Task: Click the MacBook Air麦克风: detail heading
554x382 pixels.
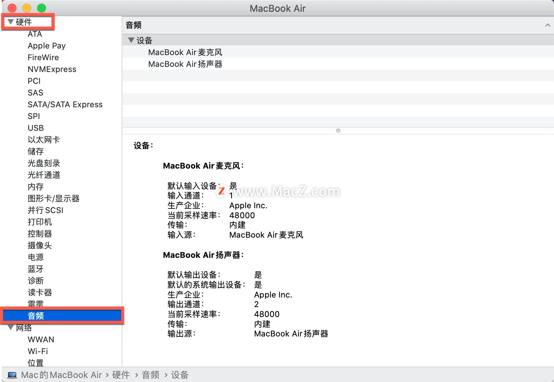Action: (x=203, y=166)
